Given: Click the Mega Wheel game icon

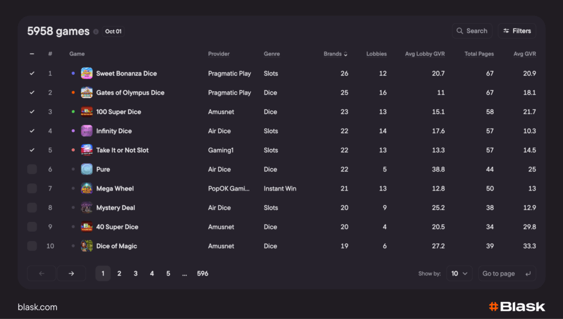Looking at the screenshot, I should [x=87, y=189].
